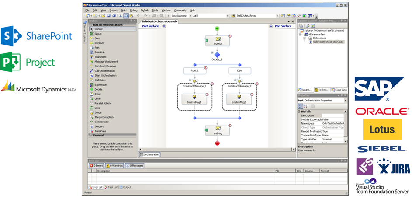Click the Orchestration view button below designer
The width and height of the screenshot is (412, 199).
pyautogui.click(x=149, y=154)
